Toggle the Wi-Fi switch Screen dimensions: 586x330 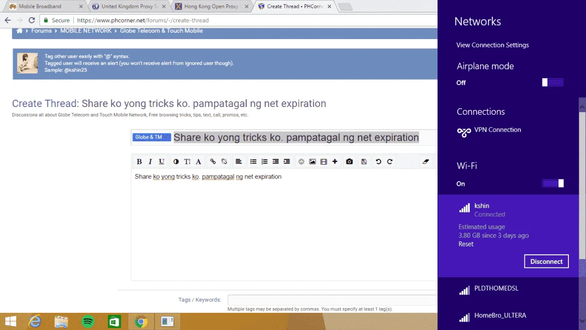pyautogui.click(x=553, y=183)
